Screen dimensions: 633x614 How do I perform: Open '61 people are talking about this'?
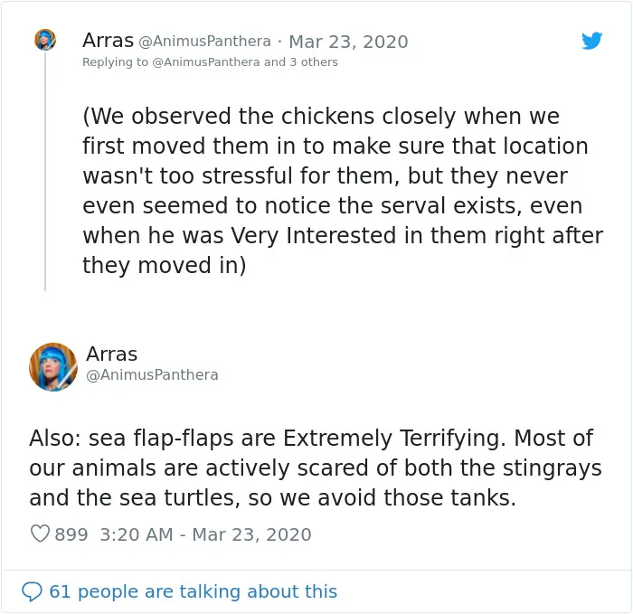click(x=193, y=591)
